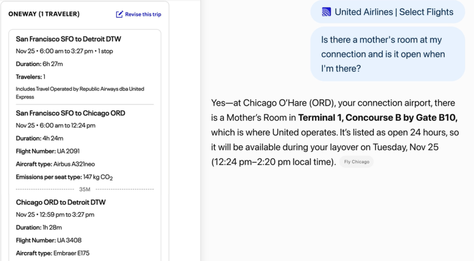This screenshot has width=474, height=261.
Task: Click the "San Francisco SFO to Chicago ORD" segment title
Action: (70, 113)
